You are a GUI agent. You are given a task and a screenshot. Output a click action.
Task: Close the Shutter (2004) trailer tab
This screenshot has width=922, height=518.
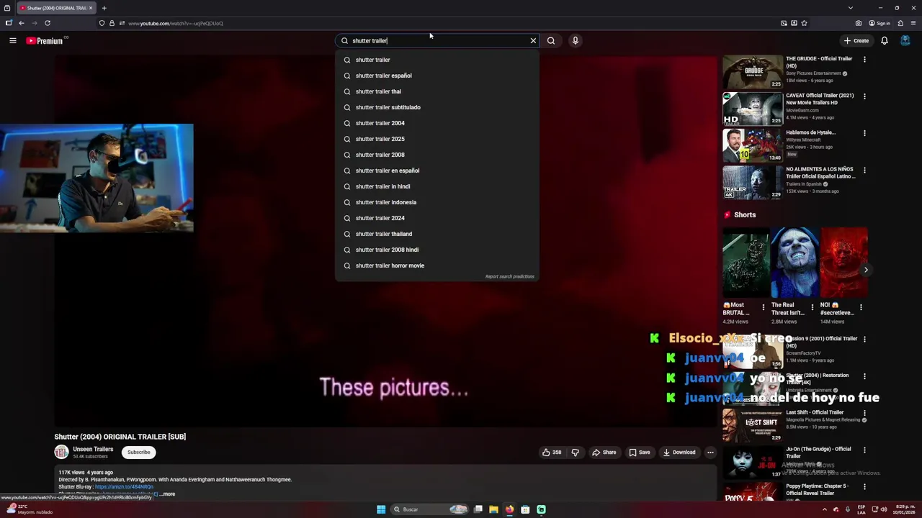point(91,8)
